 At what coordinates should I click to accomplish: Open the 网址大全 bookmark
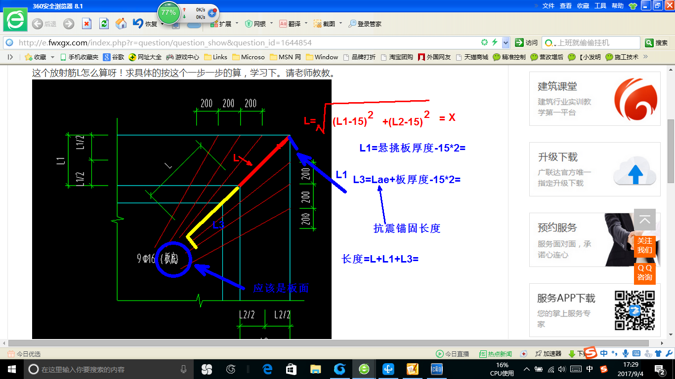145,57
